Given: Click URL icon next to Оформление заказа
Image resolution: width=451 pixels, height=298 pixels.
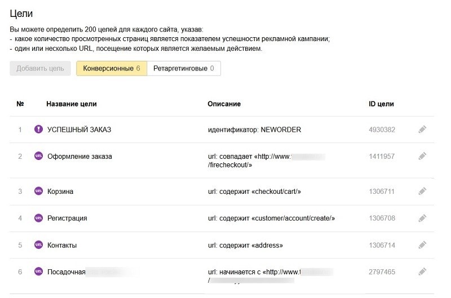Looking at the screenshot, I should [38, 156].
